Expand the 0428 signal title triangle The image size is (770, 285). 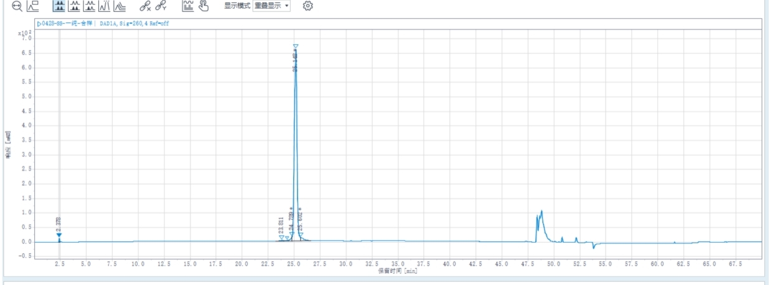click(39, 24)
